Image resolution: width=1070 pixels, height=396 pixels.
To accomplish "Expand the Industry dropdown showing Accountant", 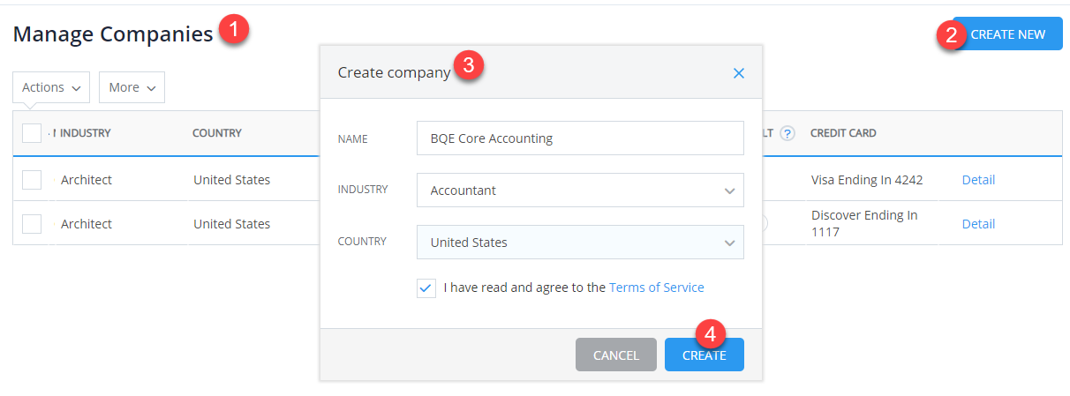I will (580, 190).
